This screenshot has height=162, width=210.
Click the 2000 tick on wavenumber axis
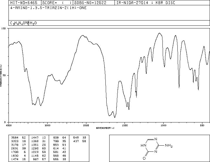pyautogui.click(x=86, y=125)
